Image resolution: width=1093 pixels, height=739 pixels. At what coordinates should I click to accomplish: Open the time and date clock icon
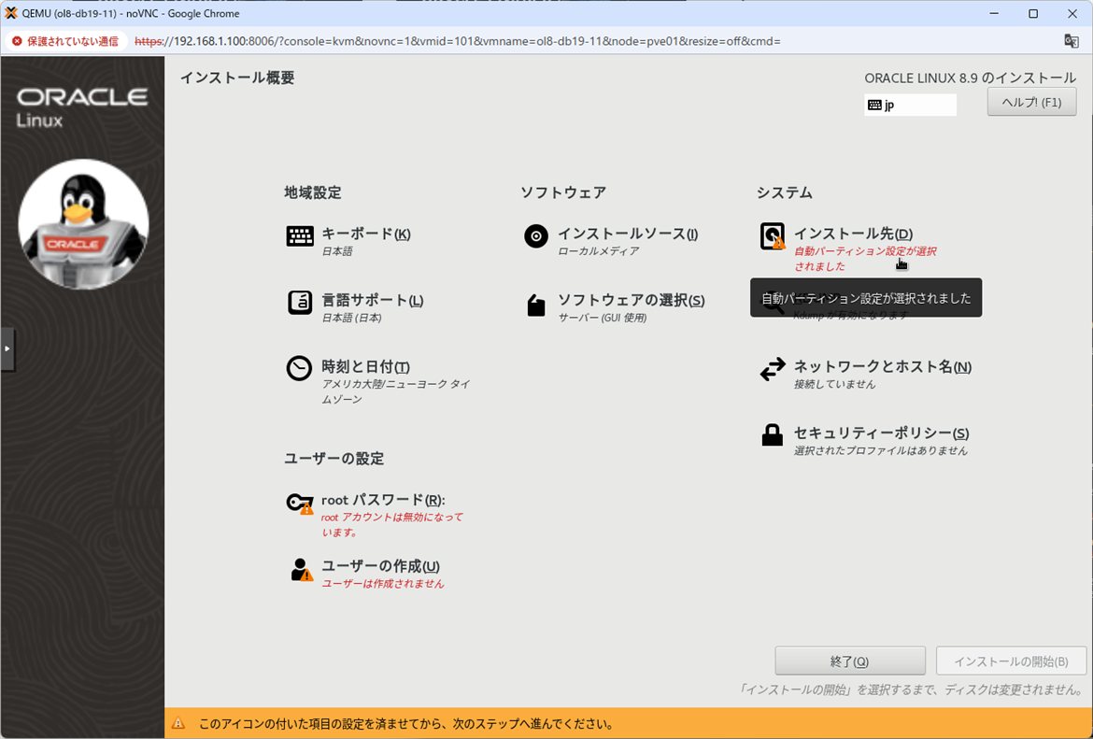pyautogui.click(x=299, y=369)
